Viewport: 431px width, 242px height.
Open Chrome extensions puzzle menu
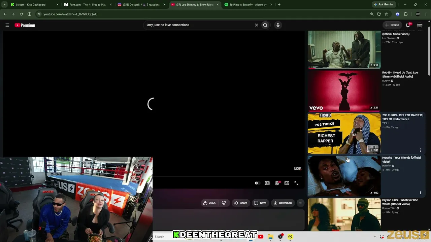[x=406, y=14]
